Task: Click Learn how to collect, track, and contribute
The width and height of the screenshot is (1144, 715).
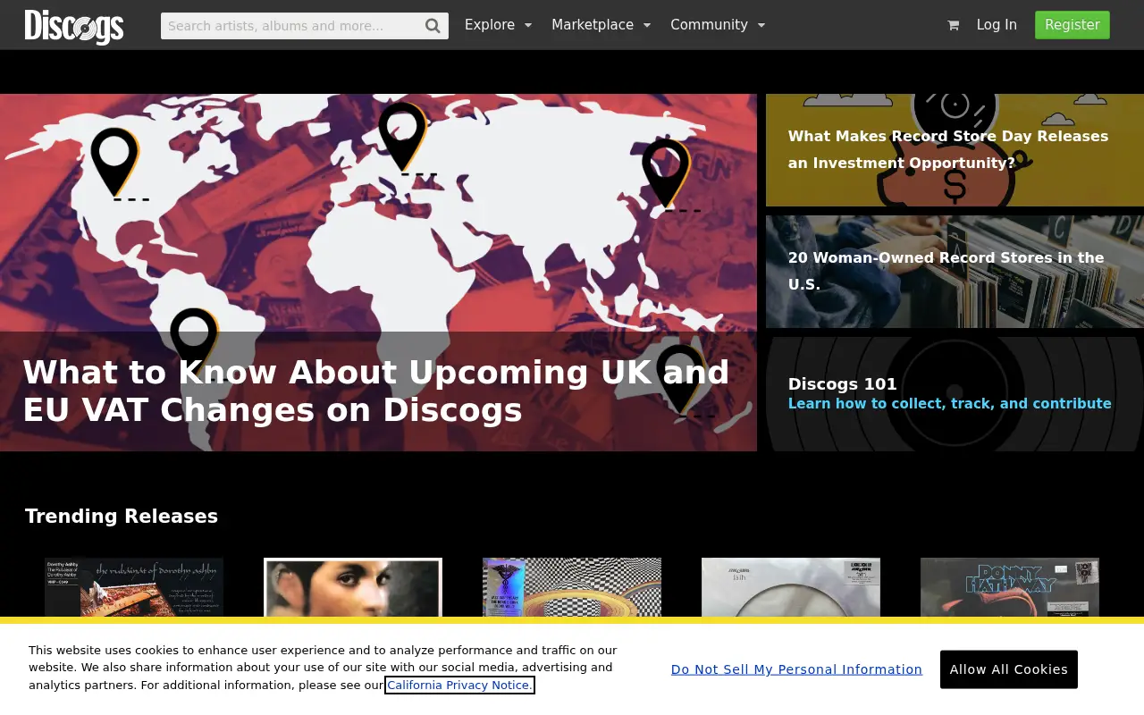Action: point(950,404)
